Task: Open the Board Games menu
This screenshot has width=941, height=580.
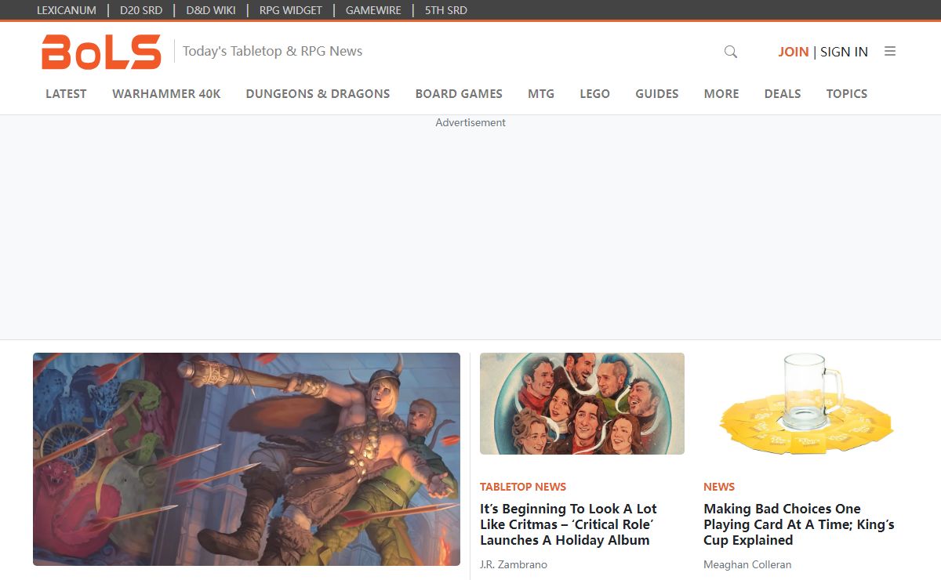Action: point(459,93)
